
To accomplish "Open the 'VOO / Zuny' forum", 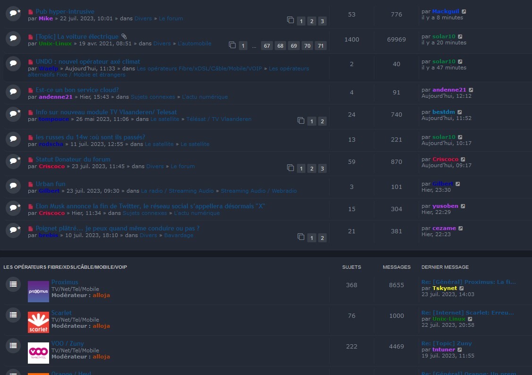I will [67, 344].
